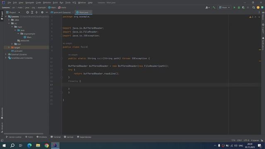The width and height of the screenshot is (265, 149).
Task: Collapse the main folder in tree
Action: click(x=12, y=26)
